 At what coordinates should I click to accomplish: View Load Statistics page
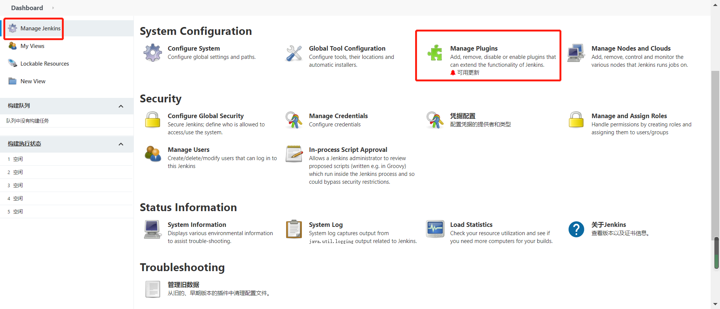click(471, 225)
